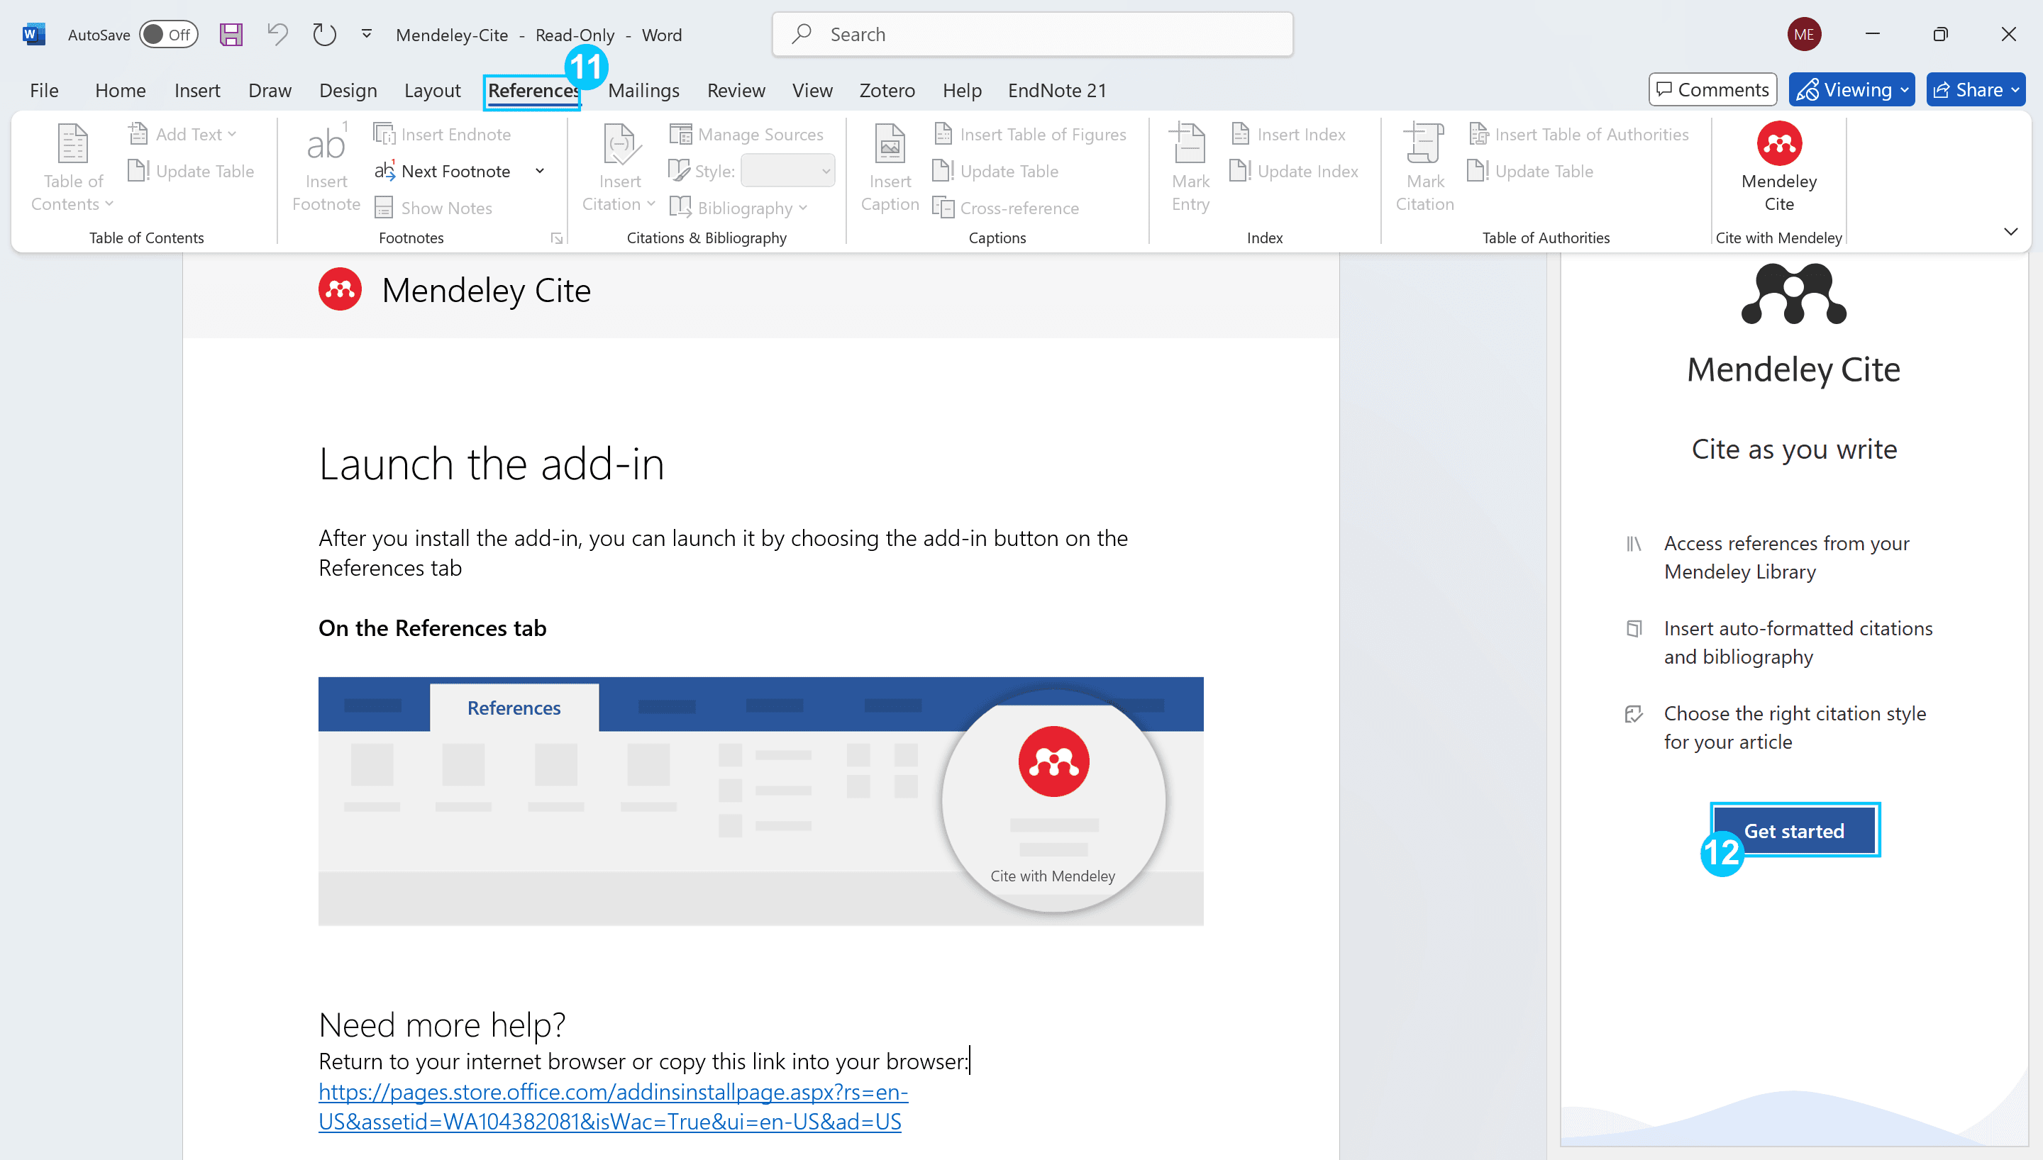This screenshot has width=2043, height=1160.
Task: Open the Footnotes dialog launcher
Action: click(x=556, y=238)
